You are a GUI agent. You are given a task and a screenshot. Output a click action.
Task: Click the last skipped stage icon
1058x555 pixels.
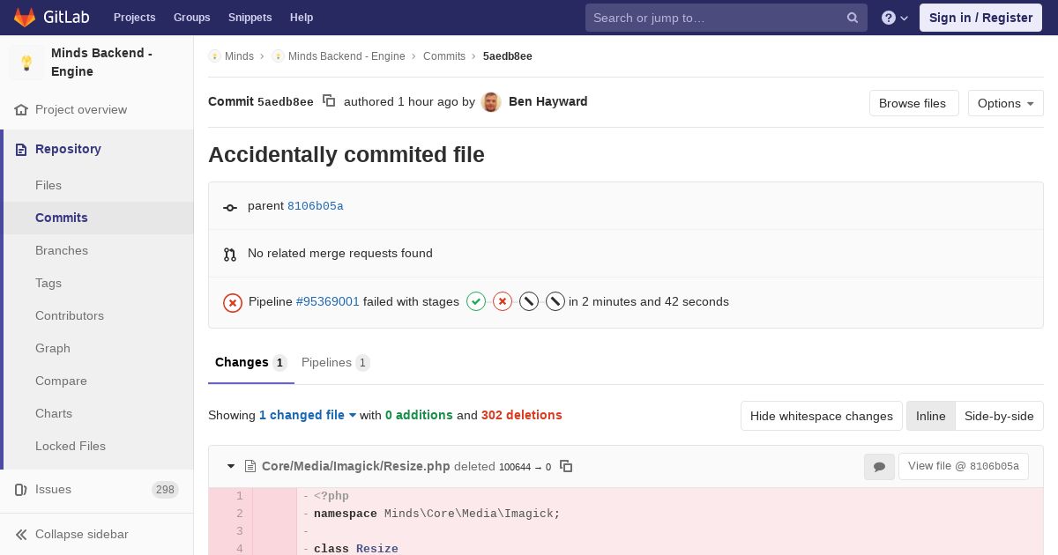coord(555,302)
